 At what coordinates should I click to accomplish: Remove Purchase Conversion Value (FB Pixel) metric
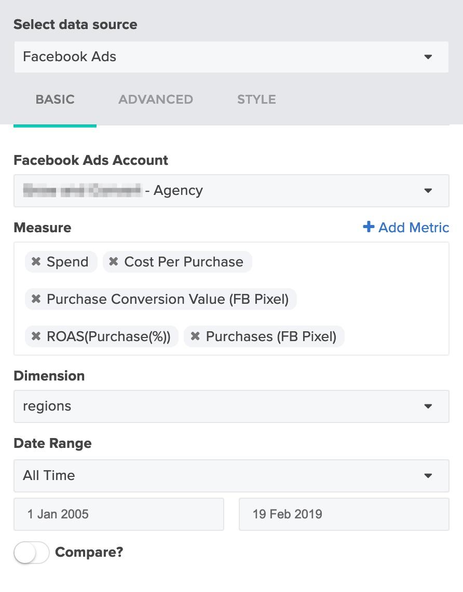coord(36,299)
